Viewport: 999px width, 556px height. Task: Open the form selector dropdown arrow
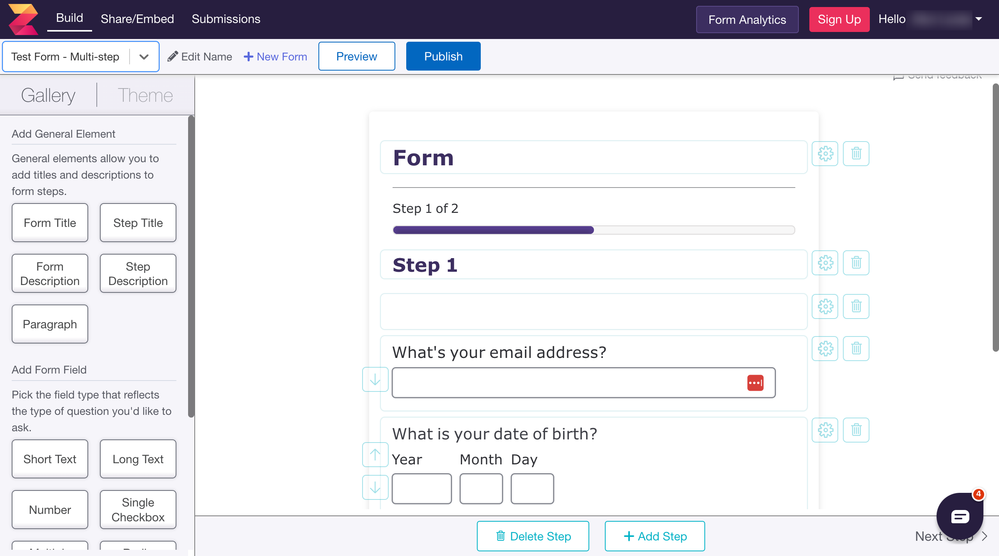click(144, 56)
